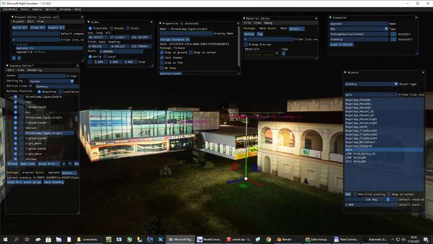Image resolution: width=433 pixels, height=244 pixels.
Task: Close the Inspector panel
Action: coord(416,17)
